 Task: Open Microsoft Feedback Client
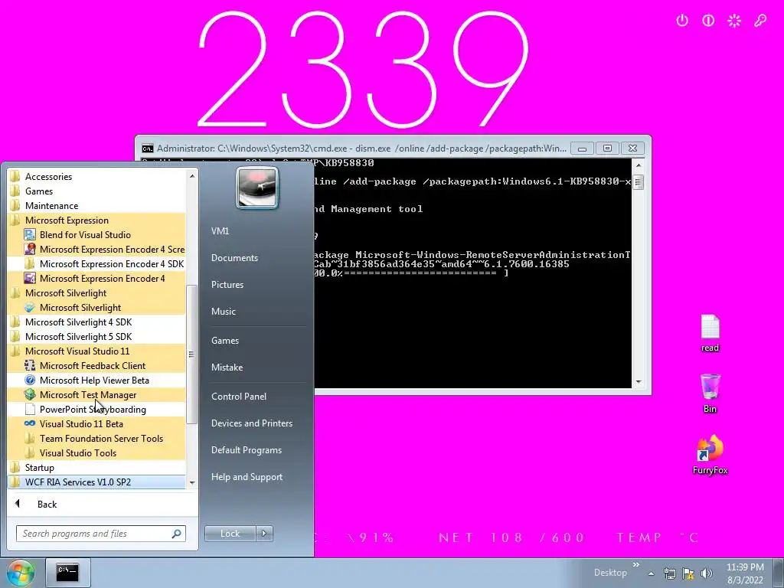pyautogui.click(x=96, y=365)
